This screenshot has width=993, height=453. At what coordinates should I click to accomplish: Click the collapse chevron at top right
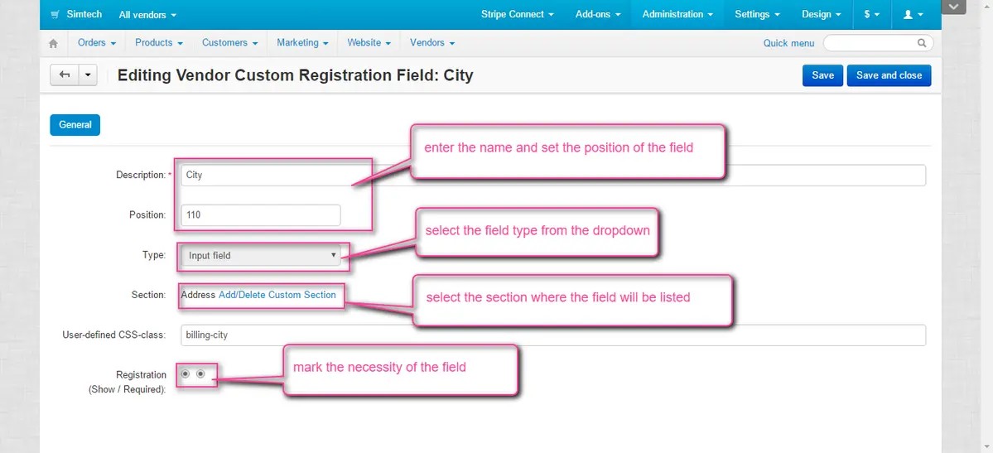(x=954, y=7)
